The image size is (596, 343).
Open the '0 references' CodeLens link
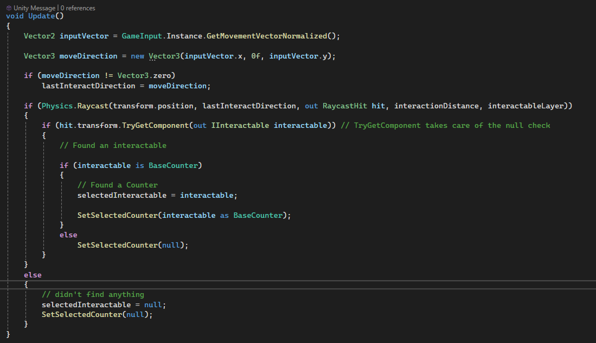(x=78, y=8)
